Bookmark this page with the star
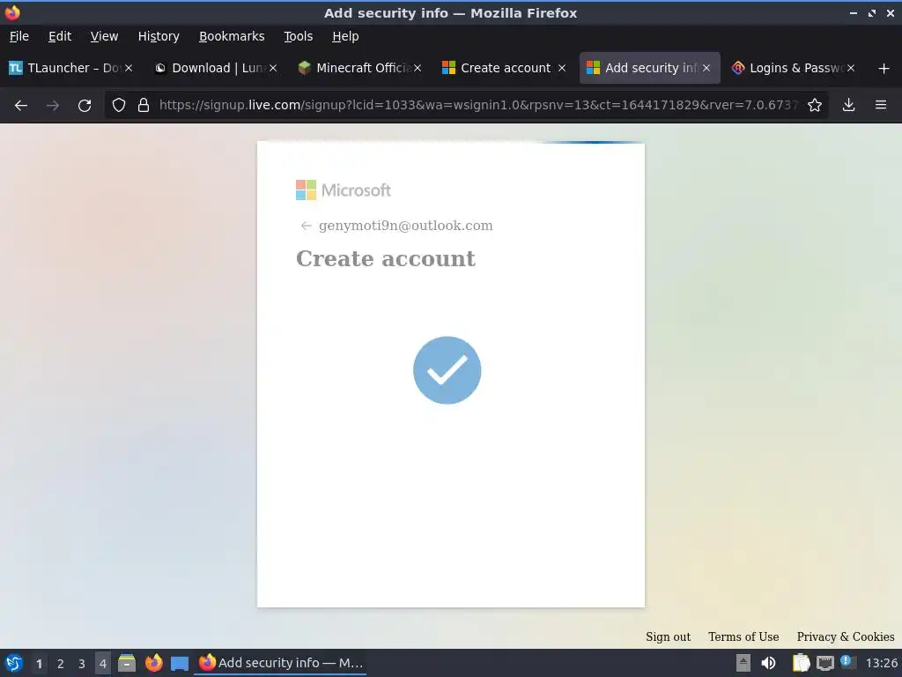The image size is (902, 677). 815,106
